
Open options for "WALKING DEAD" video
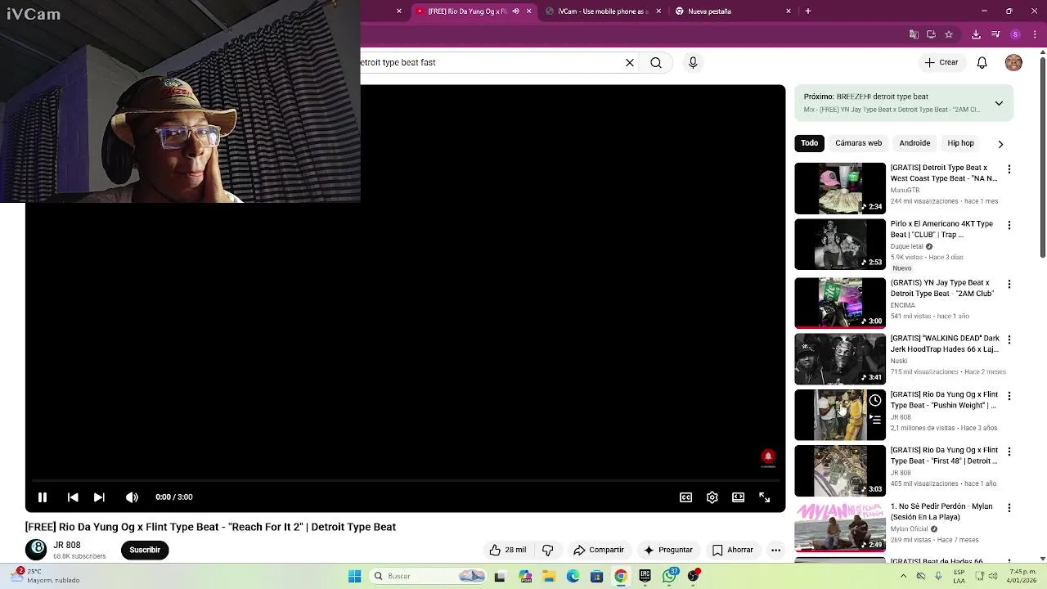coord(1009,339)
